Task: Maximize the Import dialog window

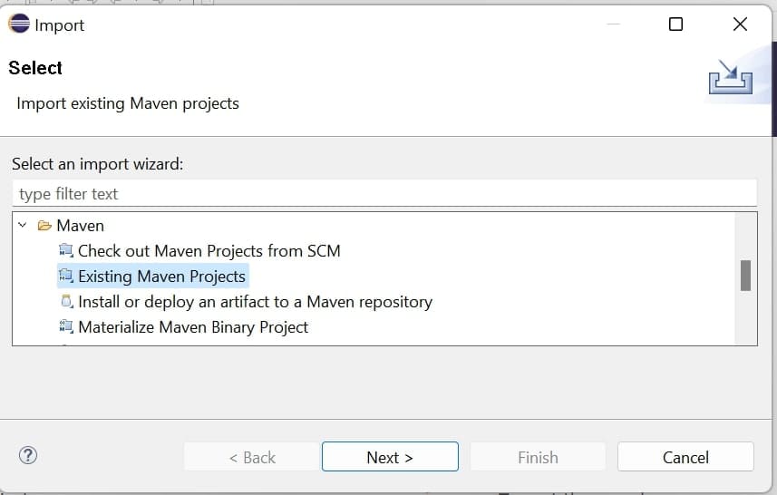Action: pos(675,24)
